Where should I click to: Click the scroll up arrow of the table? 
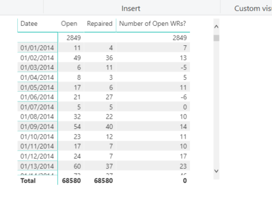point(216,26)
